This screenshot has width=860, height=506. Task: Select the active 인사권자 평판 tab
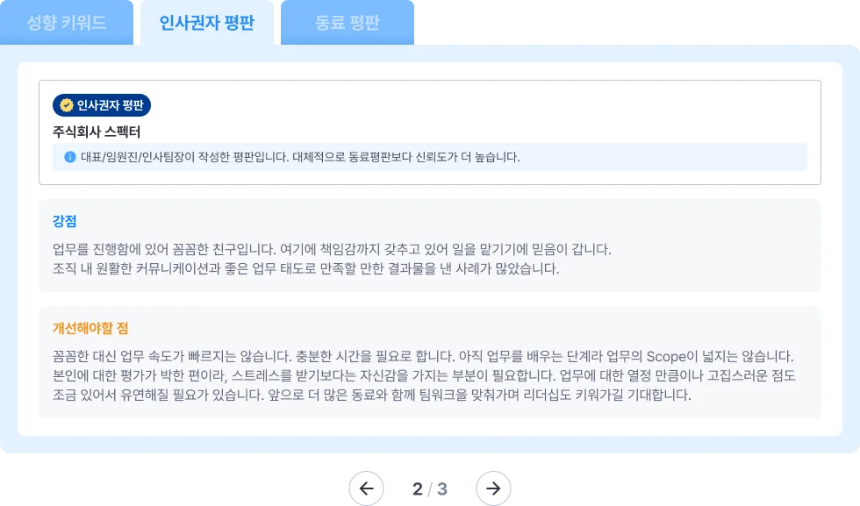coord(207,22)
